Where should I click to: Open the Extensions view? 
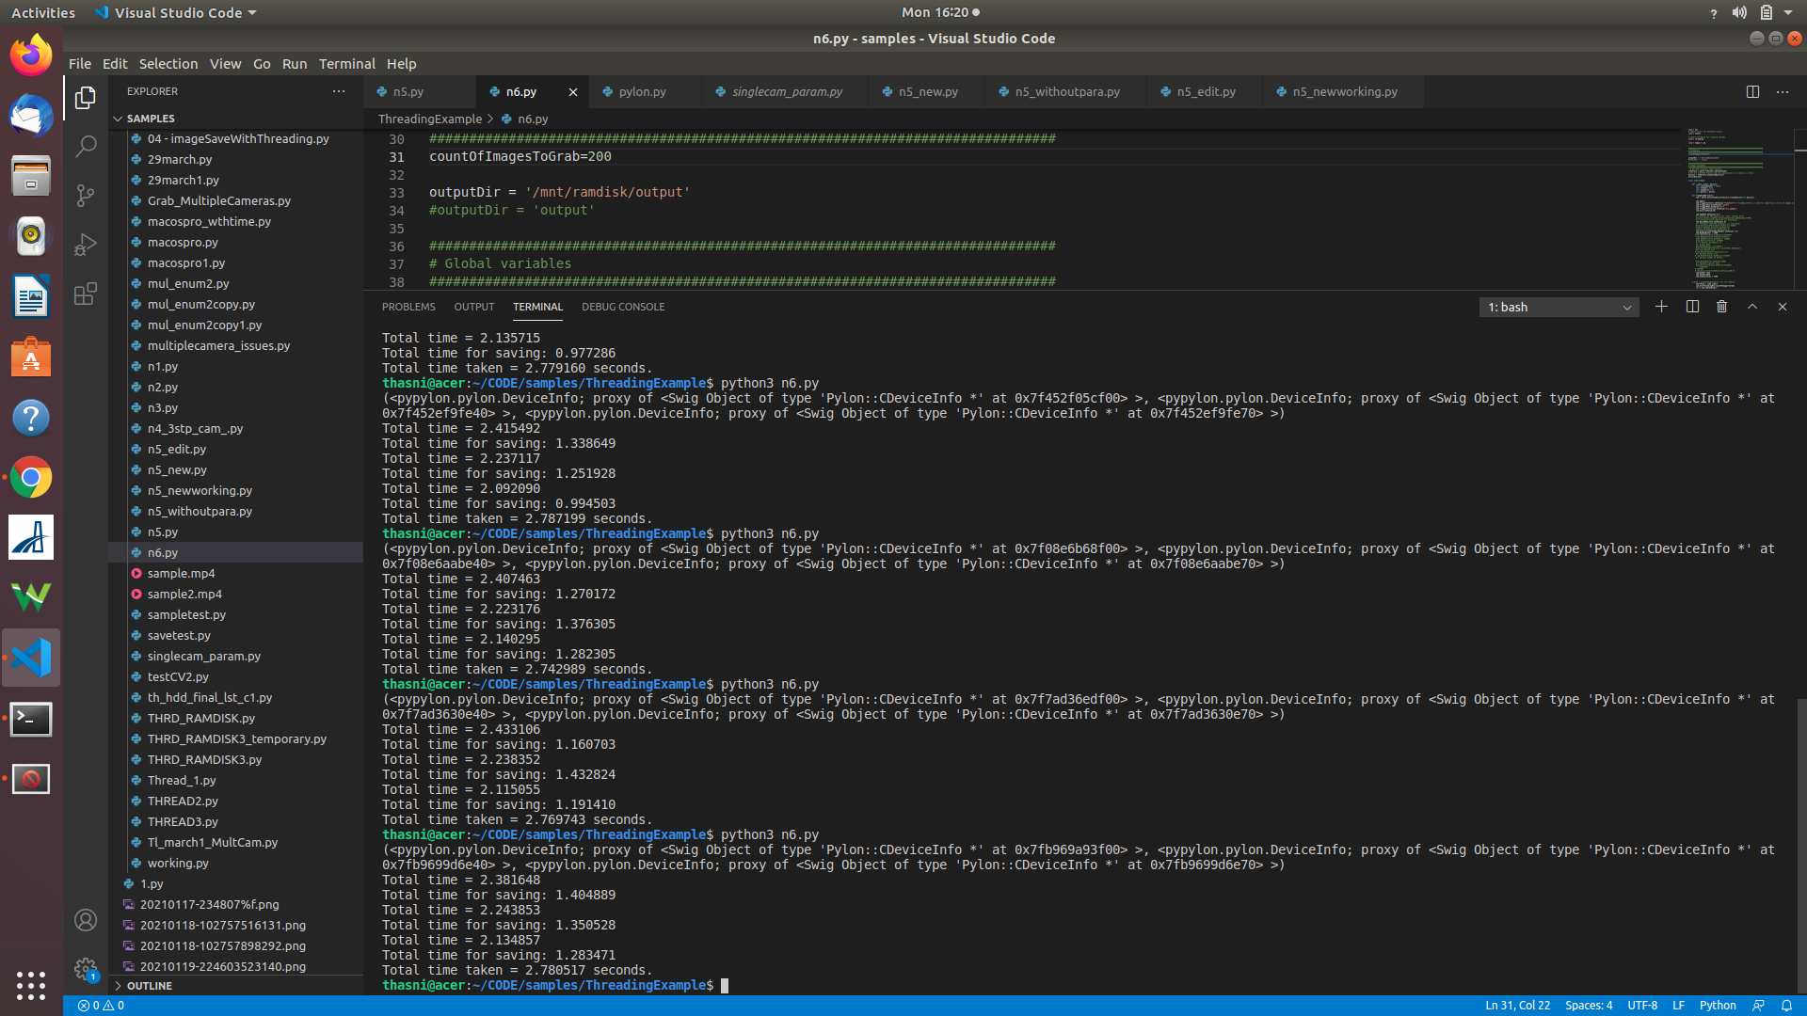tap(86, 294)
